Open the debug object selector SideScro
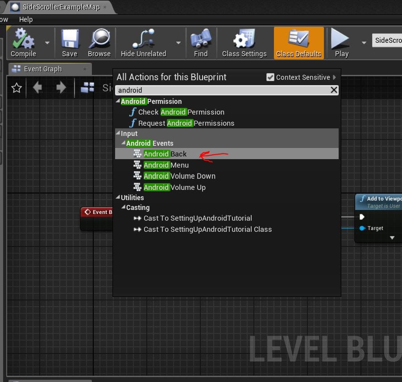The image size is (402, 382). point(387,40)
